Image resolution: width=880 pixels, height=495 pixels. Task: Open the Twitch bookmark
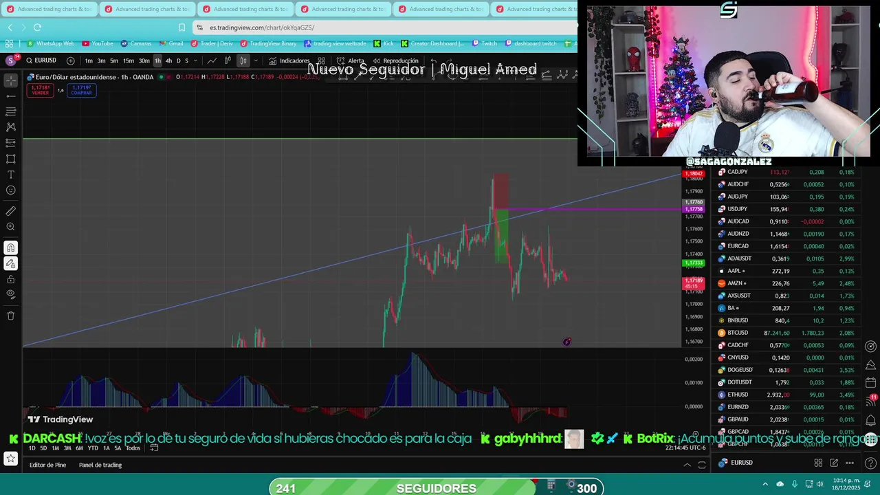(x=484, y=43)
